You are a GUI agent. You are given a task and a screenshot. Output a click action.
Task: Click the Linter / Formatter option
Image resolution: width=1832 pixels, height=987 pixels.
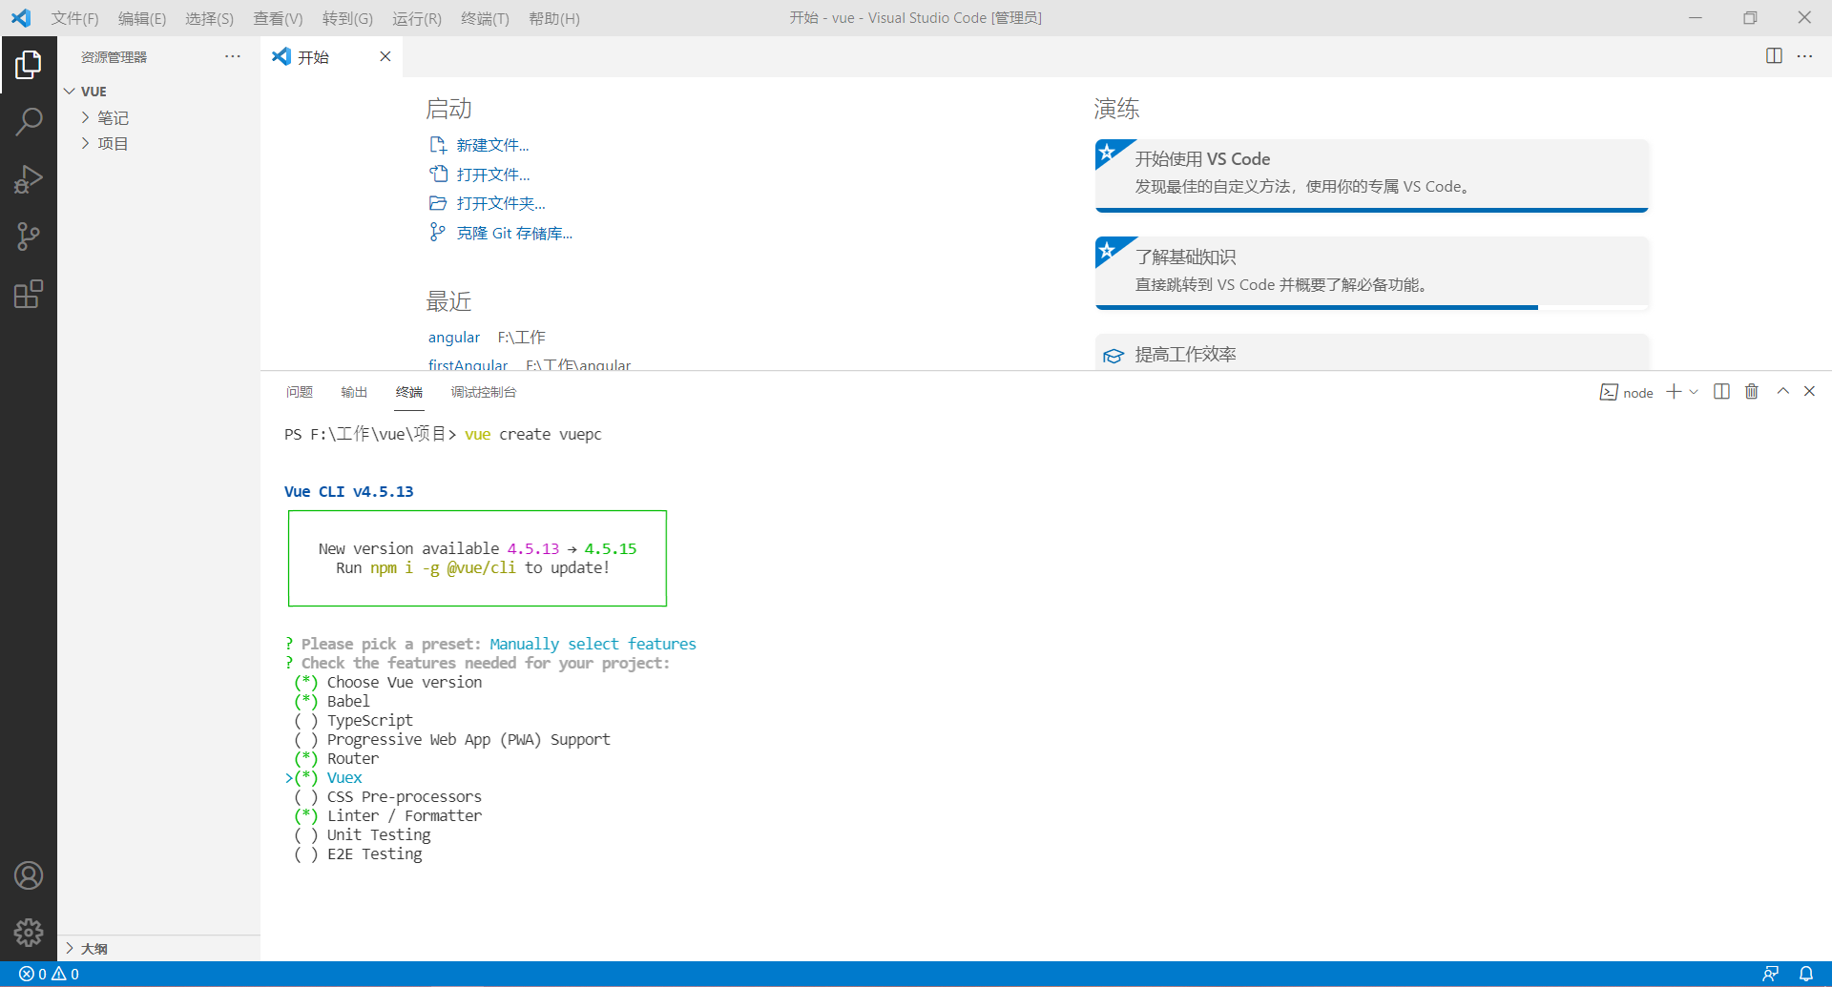[405, 815]
